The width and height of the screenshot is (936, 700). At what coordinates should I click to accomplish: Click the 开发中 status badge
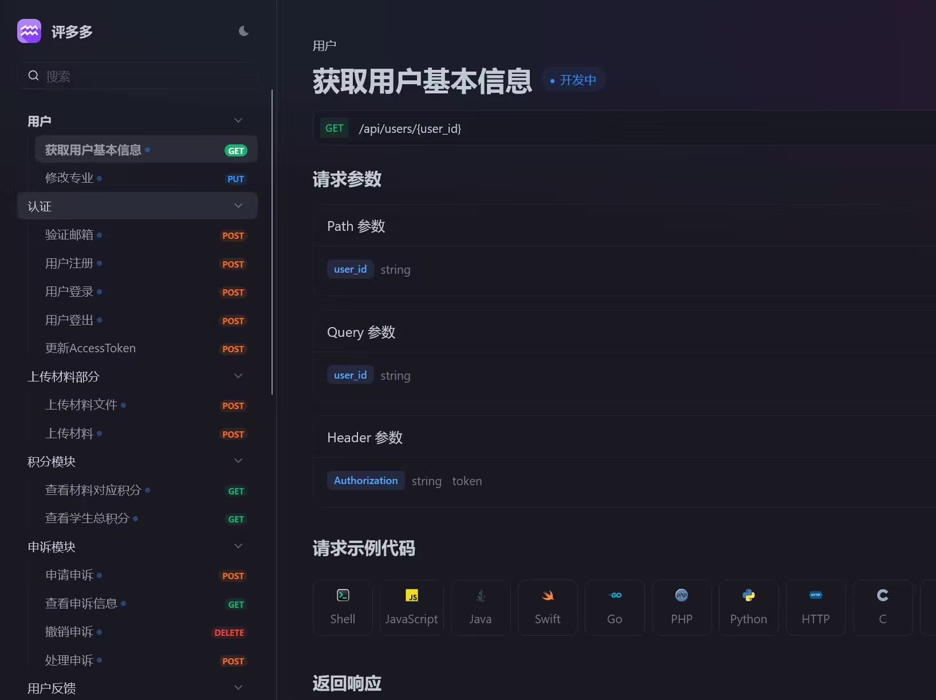[573, 80]
